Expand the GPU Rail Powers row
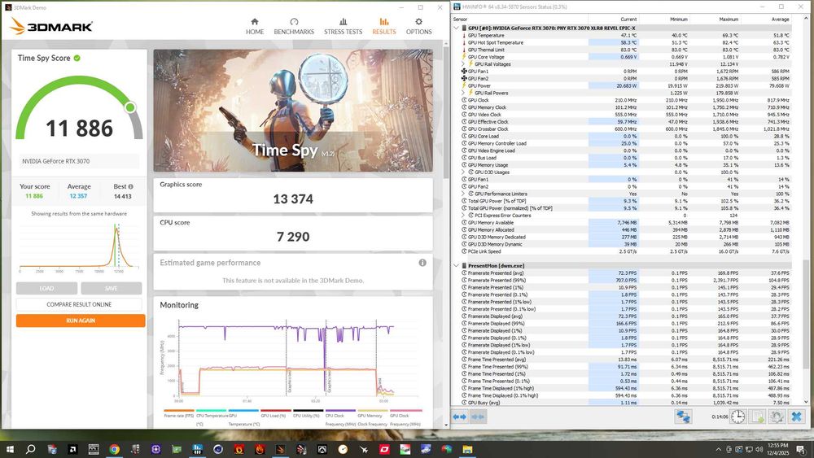This screenshot has width=814, height=458. pos(463,93)
